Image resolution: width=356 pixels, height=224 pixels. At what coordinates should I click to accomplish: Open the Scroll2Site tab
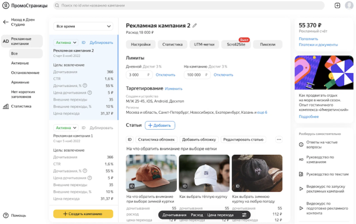pyautogui.click(x=236, y=44)
